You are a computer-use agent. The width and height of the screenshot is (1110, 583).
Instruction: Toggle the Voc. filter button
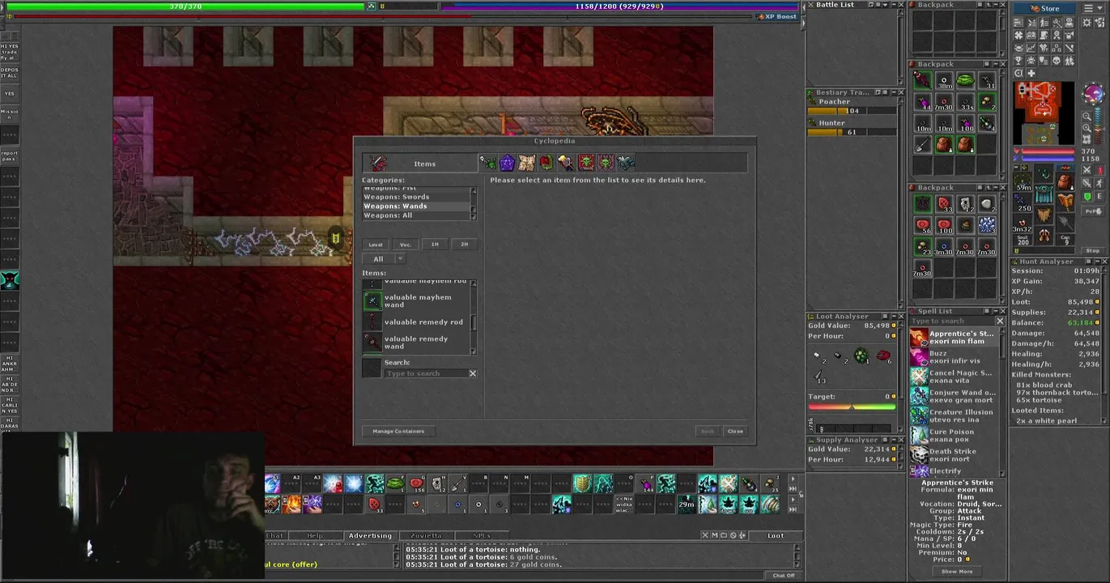pyautogui.click(x=406, y=245)
